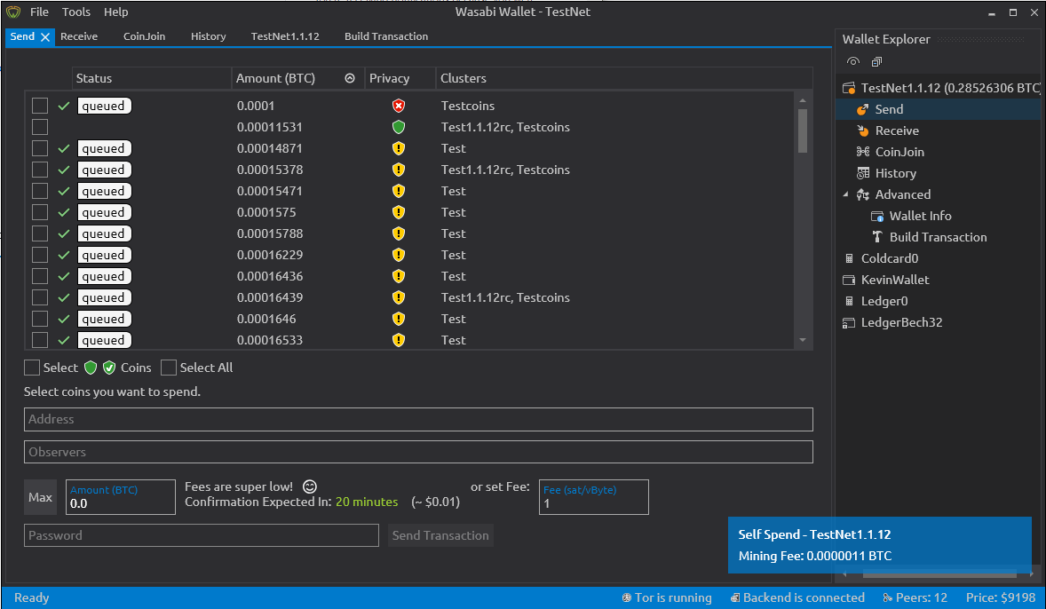
Task: Open the Tools menu
Action: 76,12
